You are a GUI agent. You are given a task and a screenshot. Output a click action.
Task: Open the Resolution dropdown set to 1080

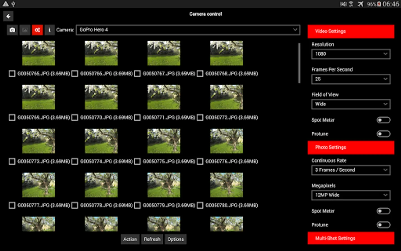(351, 54)
